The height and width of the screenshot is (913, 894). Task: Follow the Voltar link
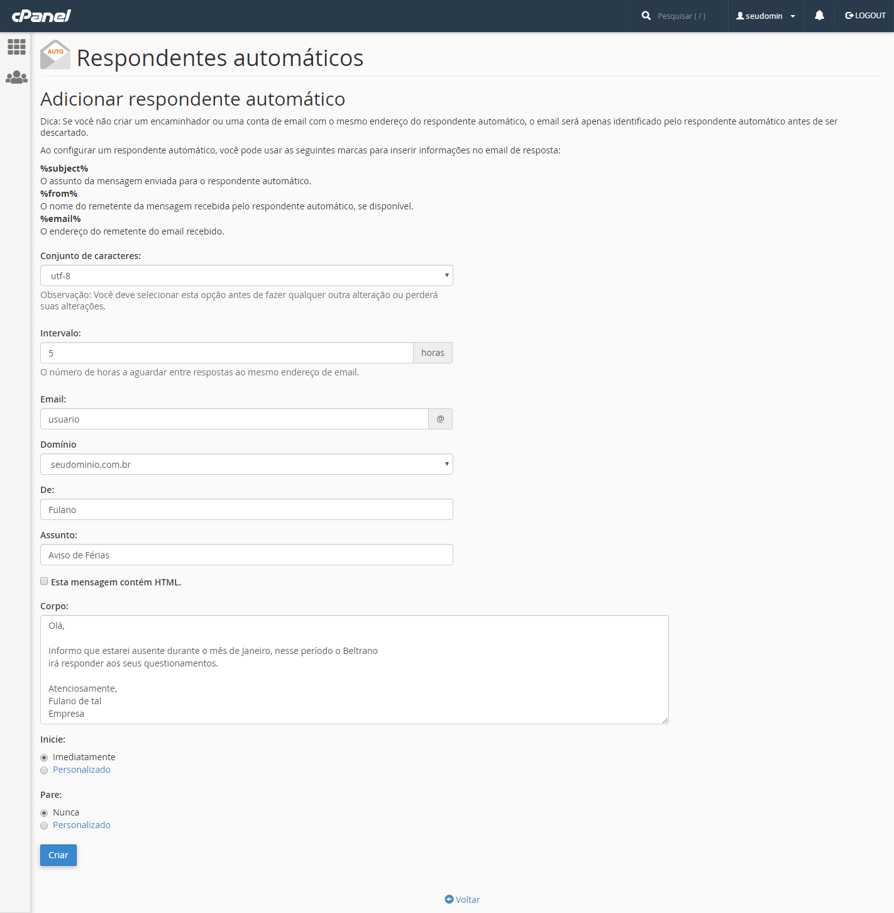468,900
